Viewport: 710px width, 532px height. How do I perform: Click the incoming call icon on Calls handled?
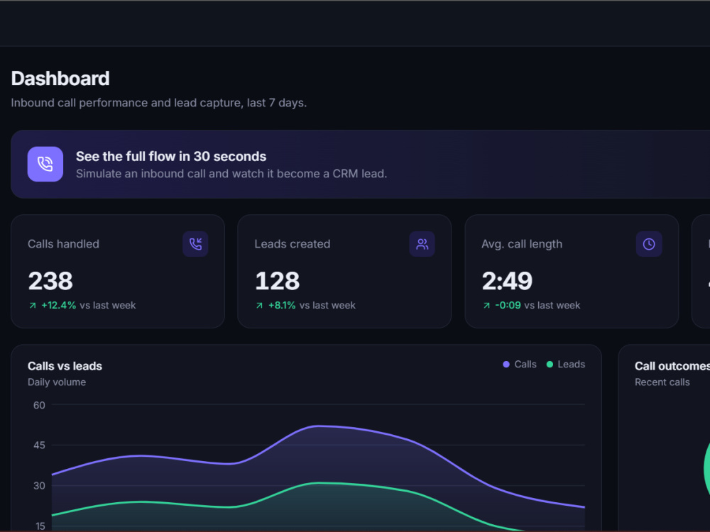(196, 244)
